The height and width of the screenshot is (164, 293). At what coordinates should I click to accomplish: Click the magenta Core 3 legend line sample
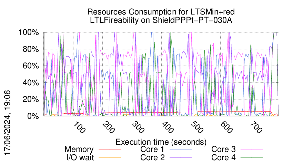pyautogui.click(x=252, y=149)
